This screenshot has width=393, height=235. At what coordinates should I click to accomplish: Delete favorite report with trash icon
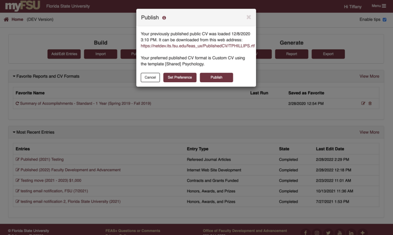tap(370, 103)
